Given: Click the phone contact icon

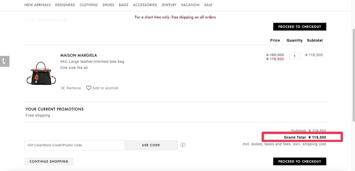Looking at the screenshot, I should tap(5, 61).
